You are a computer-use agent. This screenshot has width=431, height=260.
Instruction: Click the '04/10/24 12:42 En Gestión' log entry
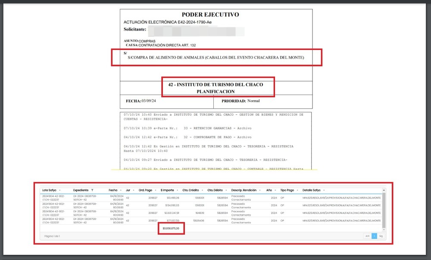coord(208,149)
